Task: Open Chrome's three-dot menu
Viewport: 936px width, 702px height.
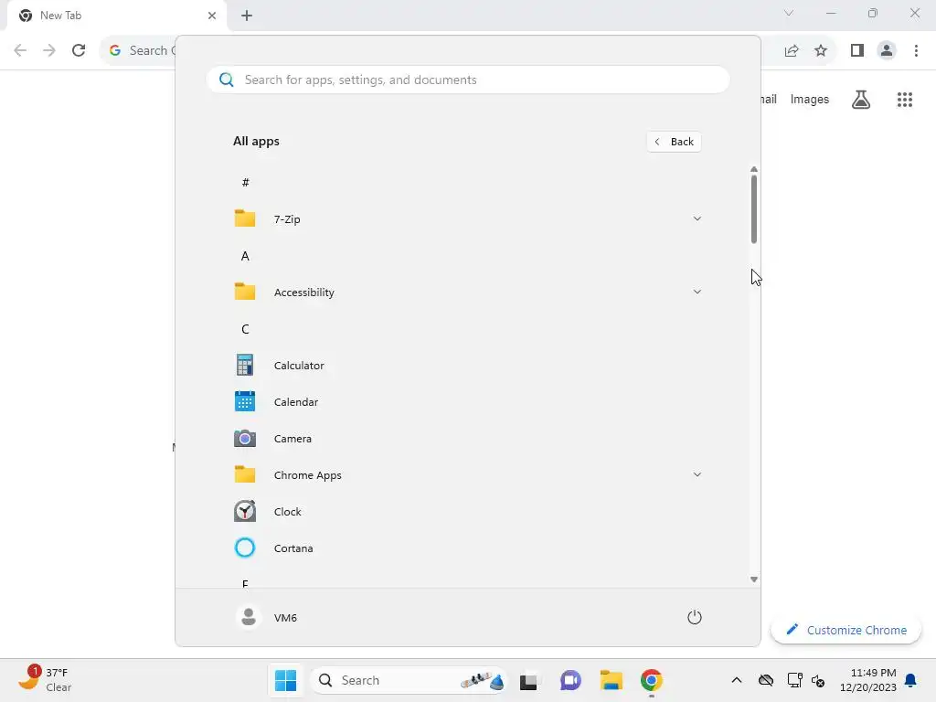Action: [916, 51]
